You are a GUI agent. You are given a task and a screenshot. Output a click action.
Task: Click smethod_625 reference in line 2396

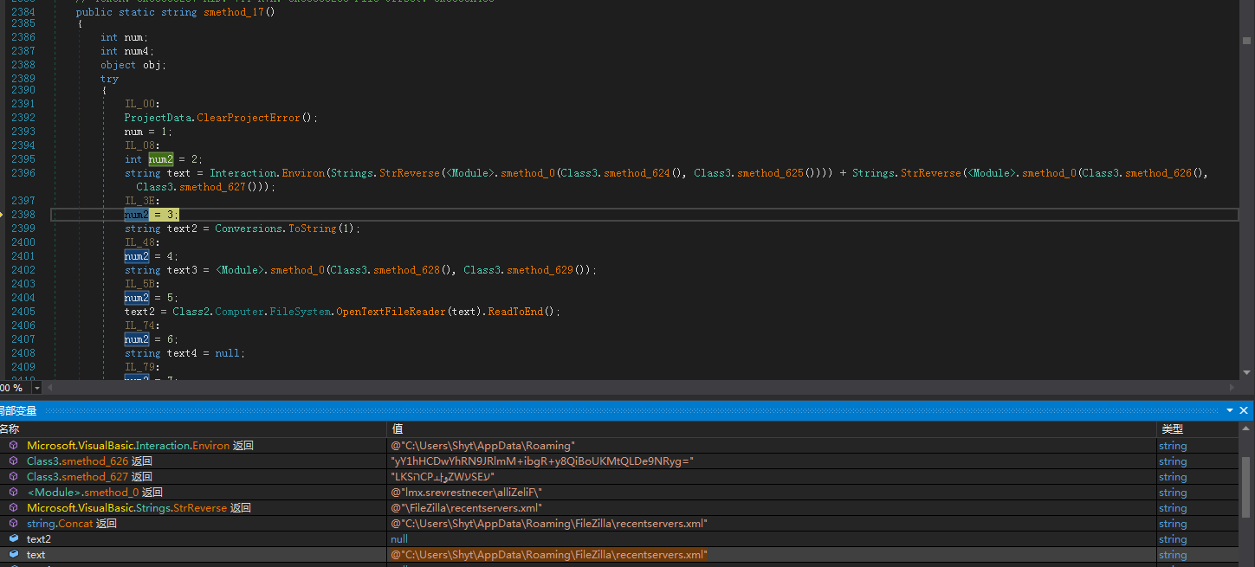point(771,173)
